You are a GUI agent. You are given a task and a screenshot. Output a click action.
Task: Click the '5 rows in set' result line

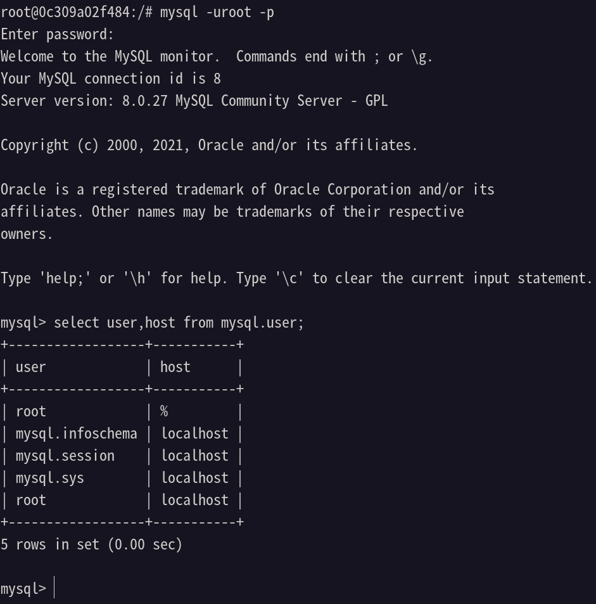91,544
